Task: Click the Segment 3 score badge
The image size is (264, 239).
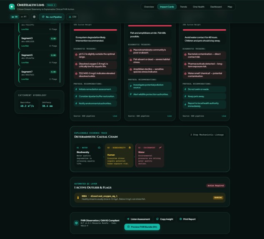Action: click(x=53, y=39)
